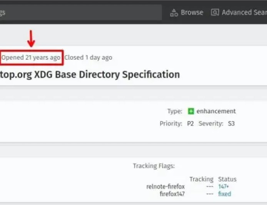Click the relnote-firefox flag name

pos(165,187)
